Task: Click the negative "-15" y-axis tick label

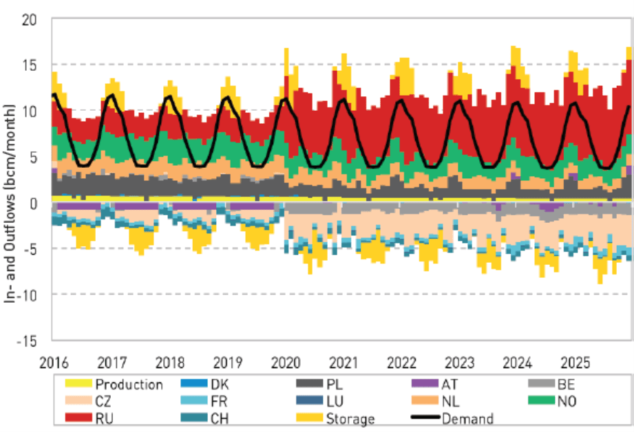Action: 27,341
